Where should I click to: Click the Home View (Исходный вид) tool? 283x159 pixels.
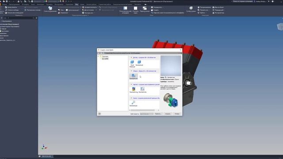[x=218, y=13]
